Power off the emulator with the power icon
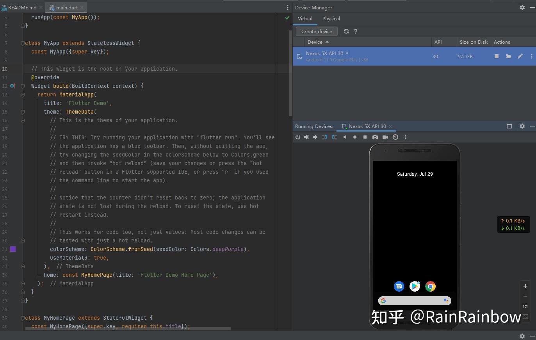The width and height of the screenshot is (536, 340). (x=298, y=137)
